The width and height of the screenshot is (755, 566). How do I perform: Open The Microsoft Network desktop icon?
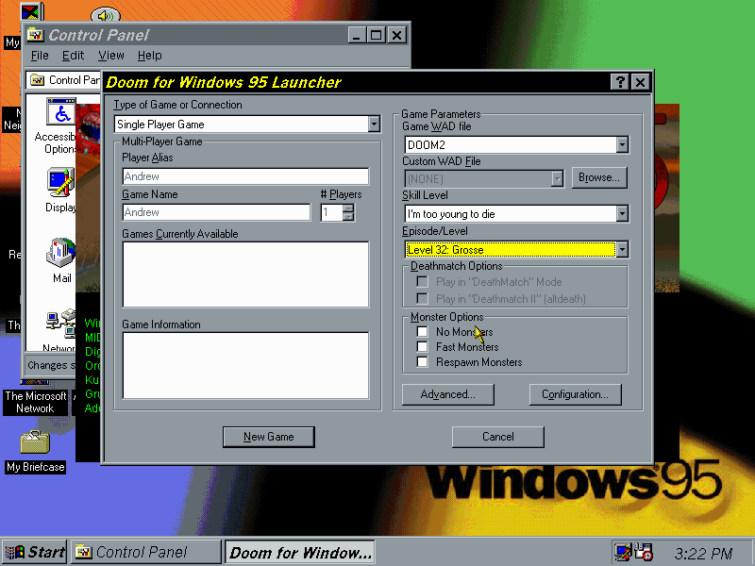click(35, 402)
